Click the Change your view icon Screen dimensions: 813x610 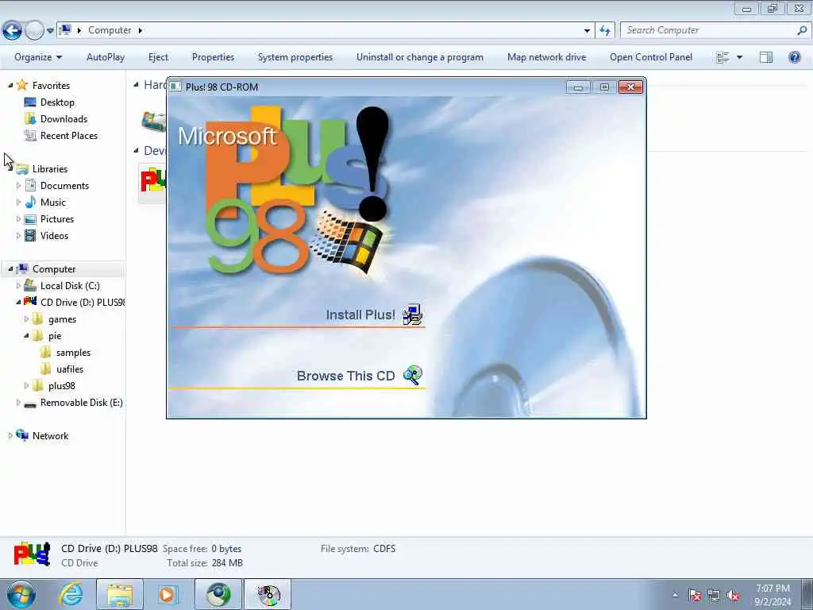coord(722,57)
